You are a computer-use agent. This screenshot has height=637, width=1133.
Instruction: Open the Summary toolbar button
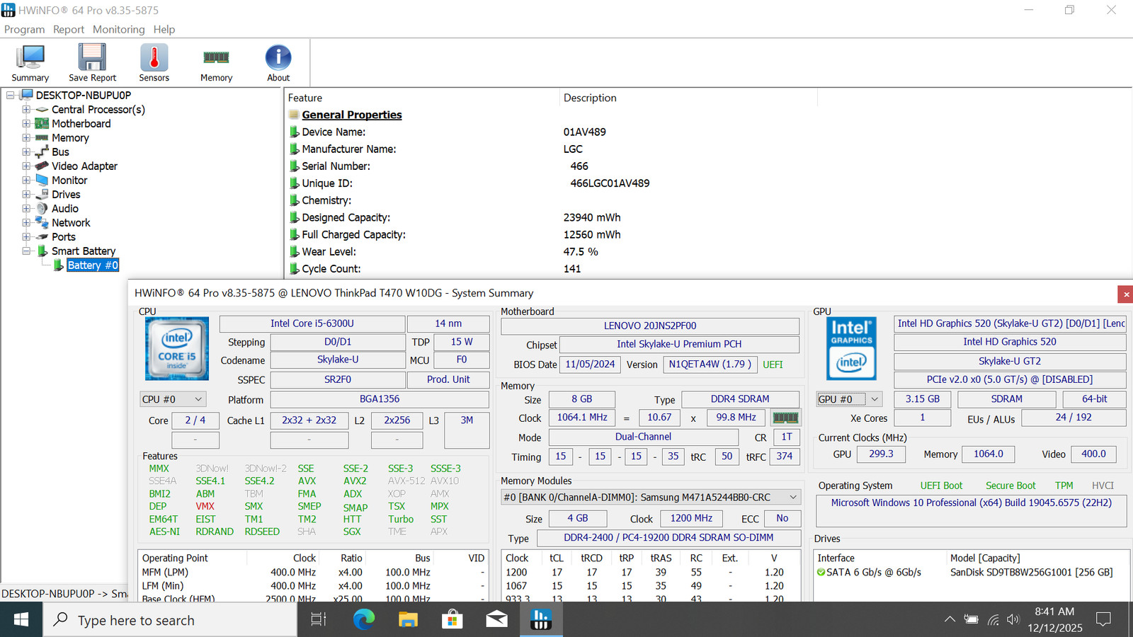tap(30, 62)
